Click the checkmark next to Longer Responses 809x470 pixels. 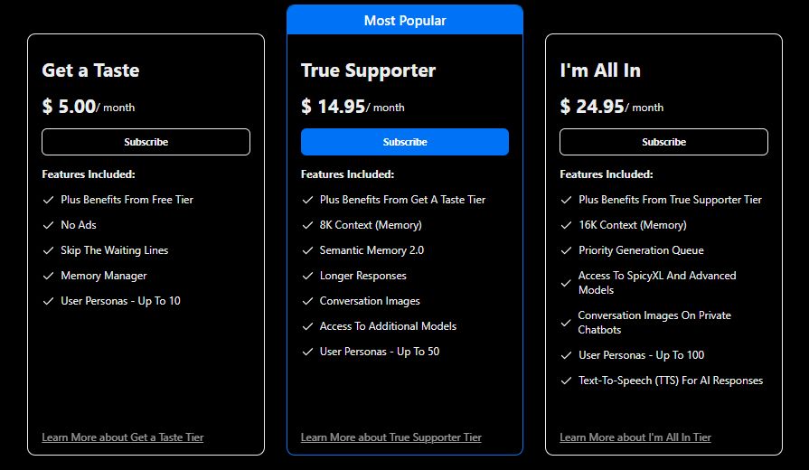307,276
